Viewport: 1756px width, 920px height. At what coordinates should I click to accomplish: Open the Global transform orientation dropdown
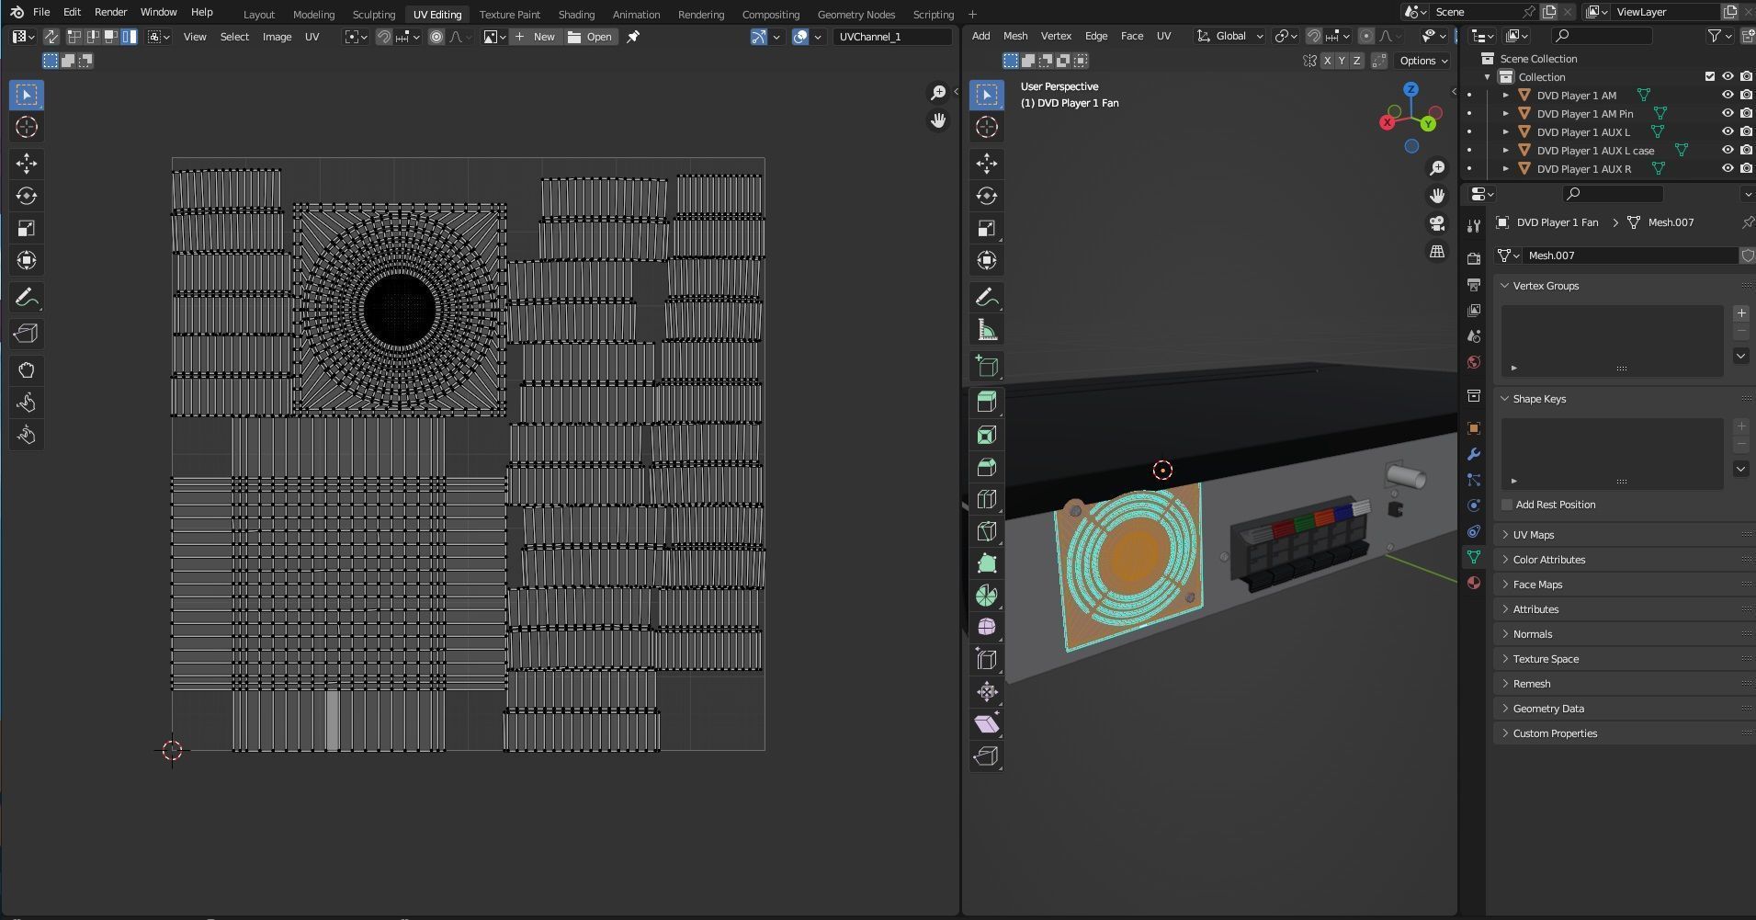1230,37
